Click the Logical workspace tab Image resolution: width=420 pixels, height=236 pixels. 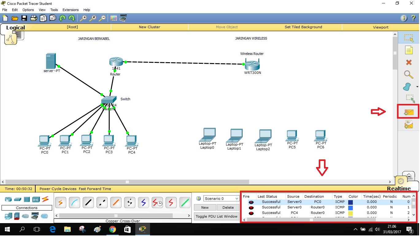(x=15, y=28)
